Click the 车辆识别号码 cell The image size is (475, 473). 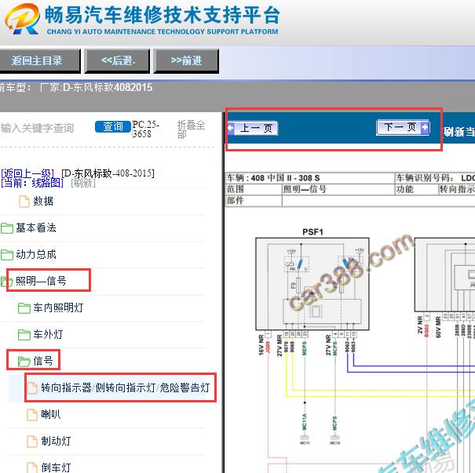(x=435, y=178)
